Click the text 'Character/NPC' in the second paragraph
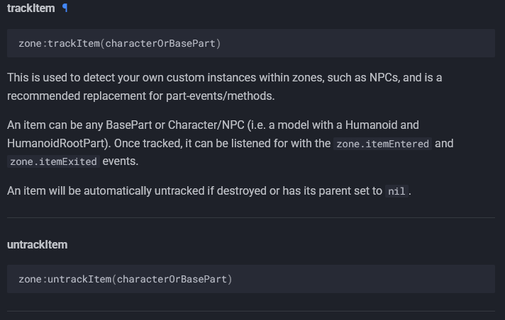 click(206, 125)
